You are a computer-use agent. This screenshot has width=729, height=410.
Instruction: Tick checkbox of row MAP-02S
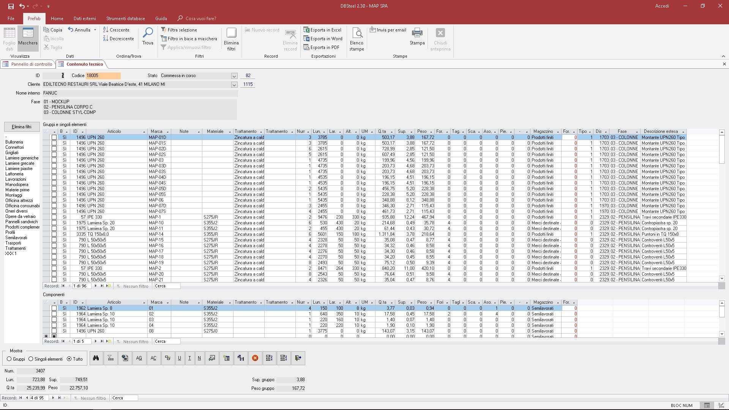tap(54, 155)
